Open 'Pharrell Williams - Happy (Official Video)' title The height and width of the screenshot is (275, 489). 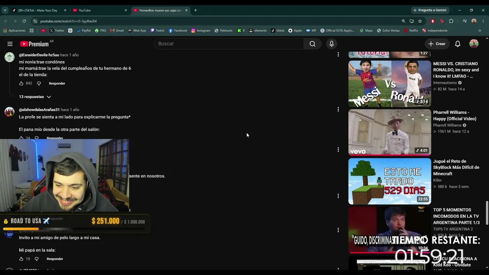pos(455,116)
